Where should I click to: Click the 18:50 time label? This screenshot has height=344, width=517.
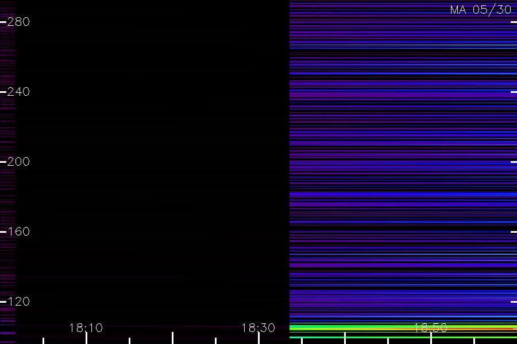(431, 328)
